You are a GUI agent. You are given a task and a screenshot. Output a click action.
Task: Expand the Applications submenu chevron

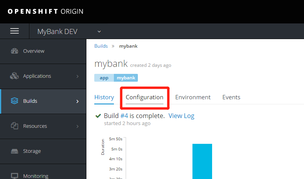click(77, 76)
